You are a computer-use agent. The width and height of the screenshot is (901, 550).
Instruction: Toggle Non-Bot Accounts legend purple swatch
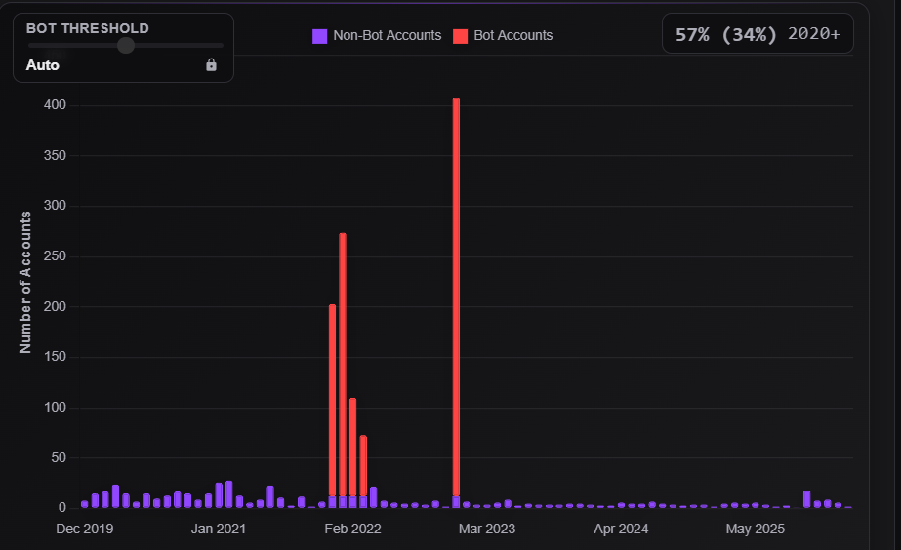[x=319, y=36]
